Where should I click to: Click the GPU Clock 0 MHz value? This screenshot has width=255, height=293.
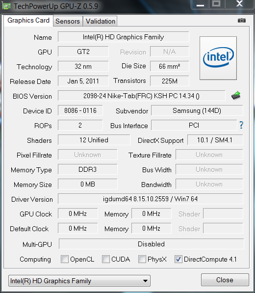(x=77, y=213)
